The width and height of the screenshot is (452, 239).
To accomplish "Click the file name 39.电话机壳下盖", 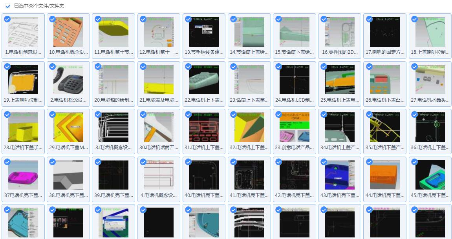I will coord(113,195).
